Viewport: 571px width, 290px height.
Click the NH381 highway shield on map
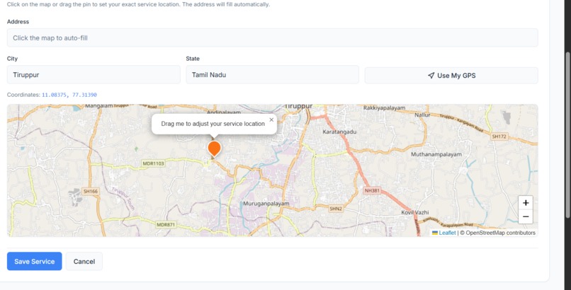(372, 190)
